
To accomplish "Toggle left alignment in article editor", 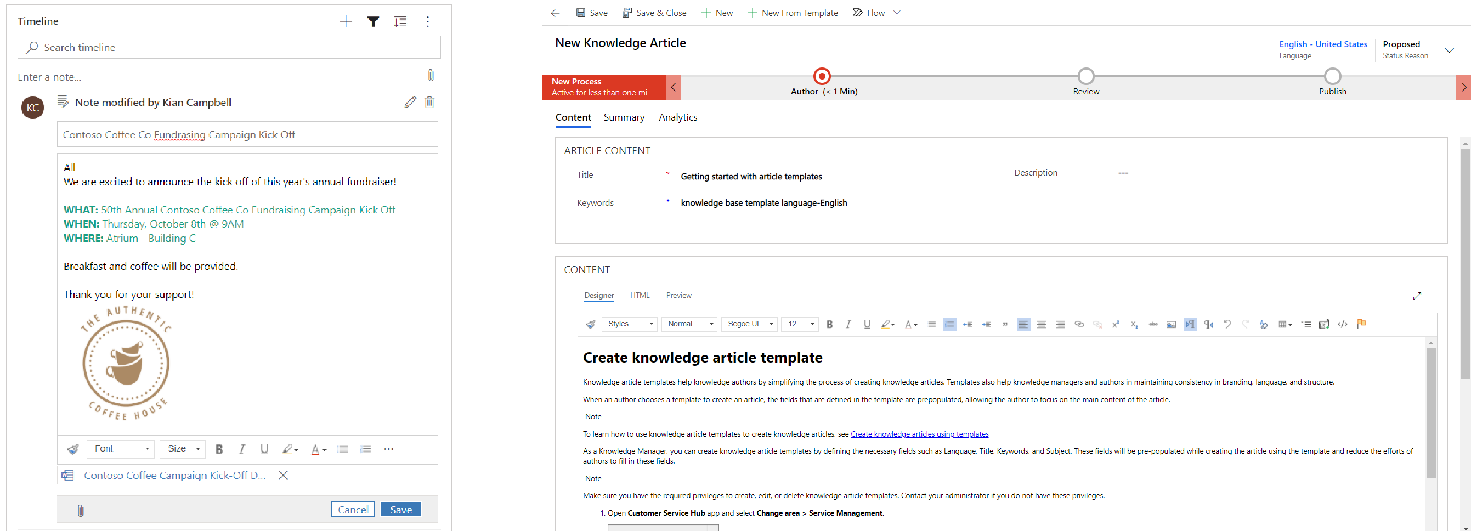I will (1023, 324).
